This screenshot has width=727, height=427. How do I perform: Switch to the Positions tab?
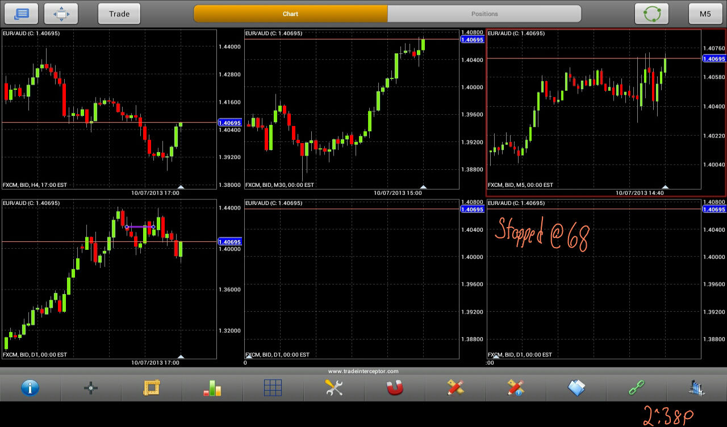(x=484, y=14)
